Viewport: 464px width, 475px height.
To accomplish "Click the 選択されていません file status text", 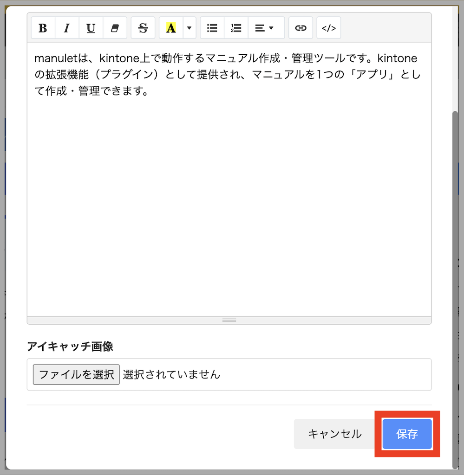I will [171, 374].
